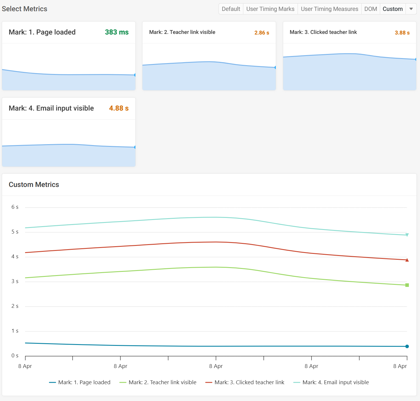Click the green square end marker on chart
Viewport: 420px width, 401px height.
coord(407,285)
